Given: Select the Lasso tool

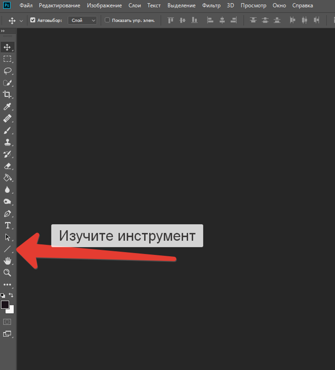Looking at the screenshot, I should click(7, 71).
